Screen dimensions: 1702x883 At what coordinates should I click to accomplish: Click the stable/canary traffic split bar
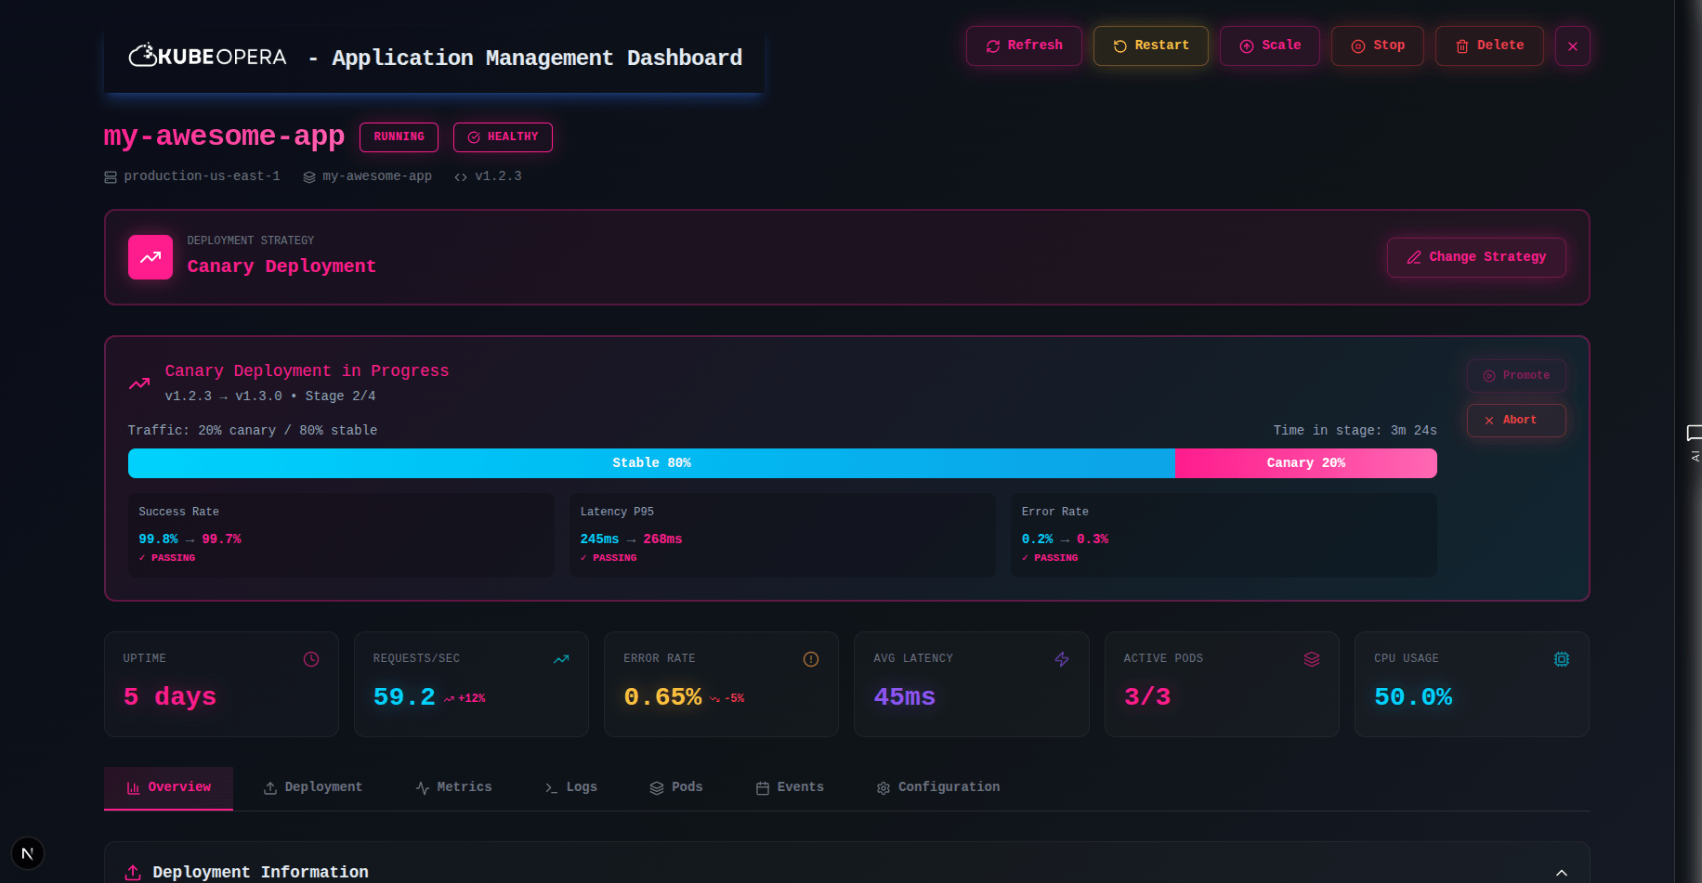[782, 462]
